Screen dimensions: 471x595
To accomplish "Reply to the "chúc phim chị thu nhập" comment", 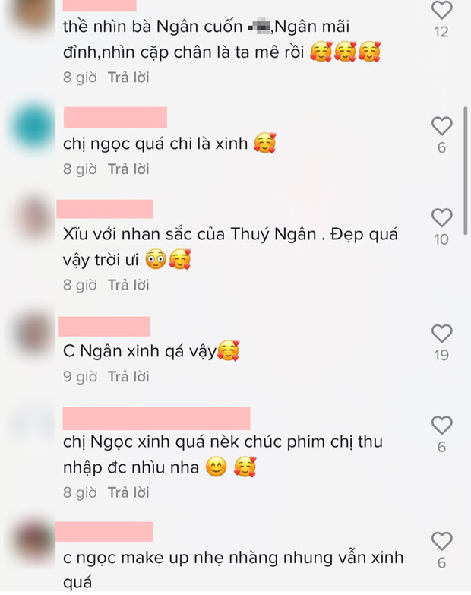I will click(128, 492).
